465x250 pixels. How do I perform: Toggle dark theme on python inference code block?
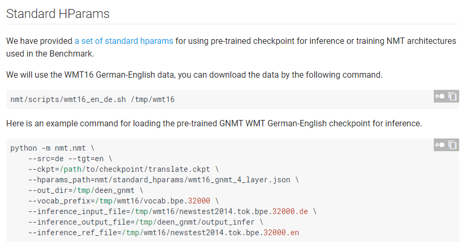[440, 145]
